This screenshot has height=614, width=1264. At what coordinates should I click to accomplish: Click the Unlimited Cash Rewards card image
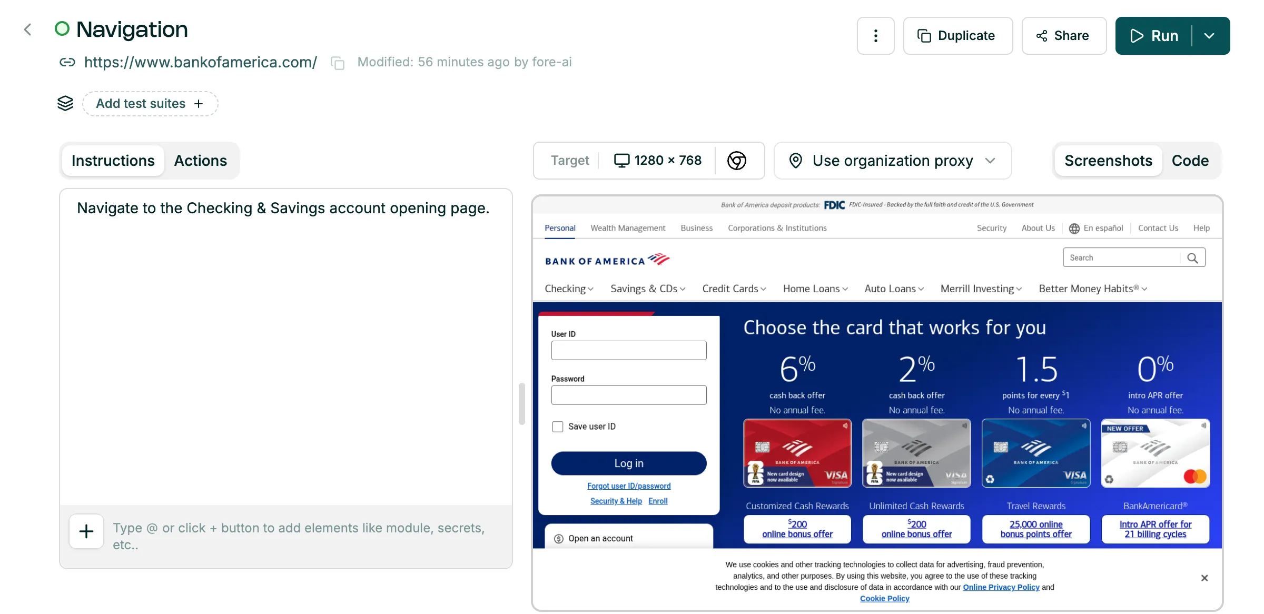coord(917,453)
